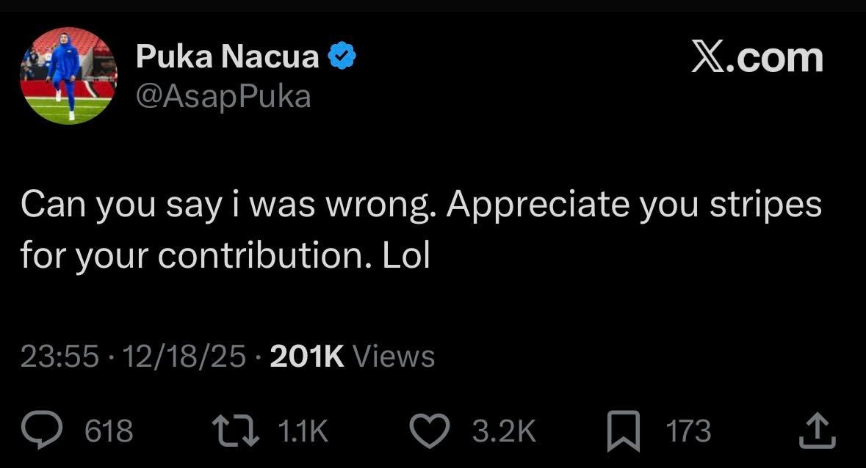The width and height of the screenshot is (866, 468).
Task: Open X.com via the logo text
Action: coord(757,56)
